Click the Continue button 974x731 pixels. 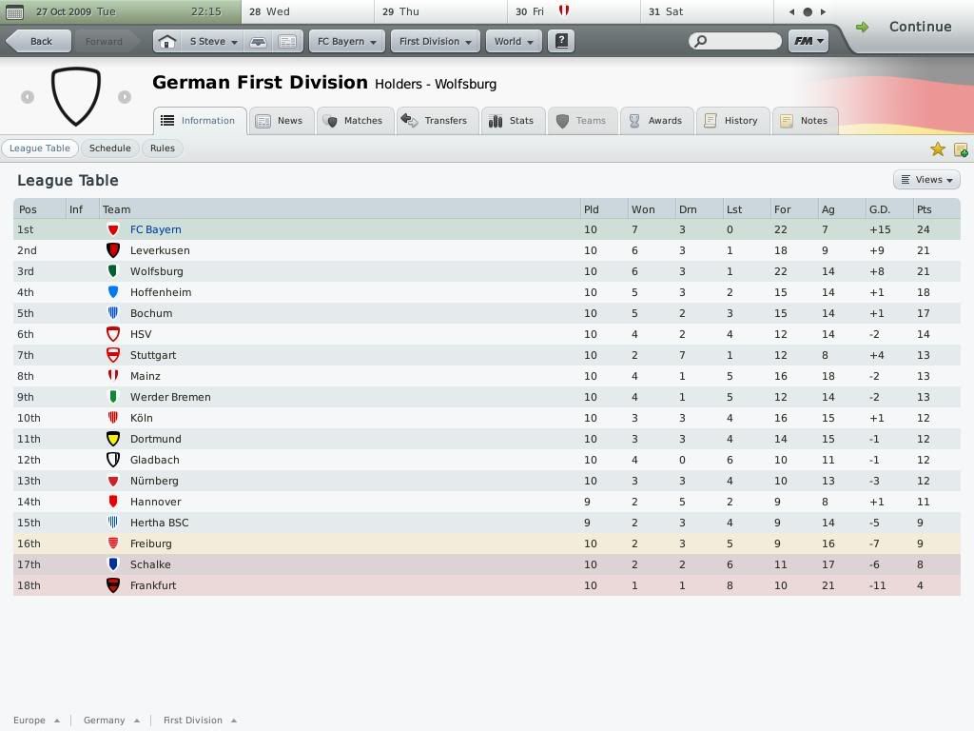point(905,27)
